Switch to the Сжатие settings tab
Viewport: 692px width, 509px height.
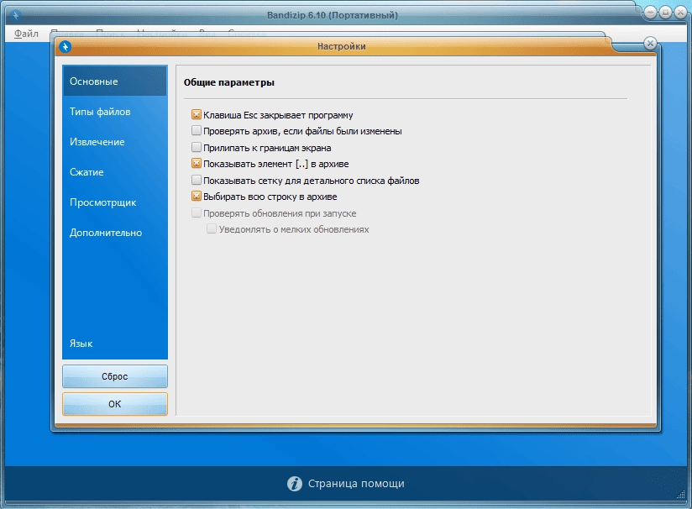(x=115, y=172)
